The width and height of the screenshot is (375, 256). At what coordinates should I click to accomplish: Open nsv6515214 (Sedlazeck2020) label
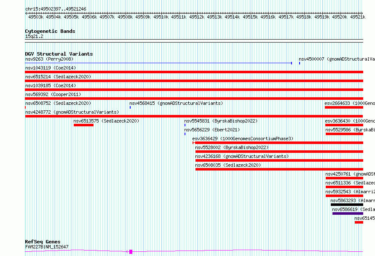58,77
